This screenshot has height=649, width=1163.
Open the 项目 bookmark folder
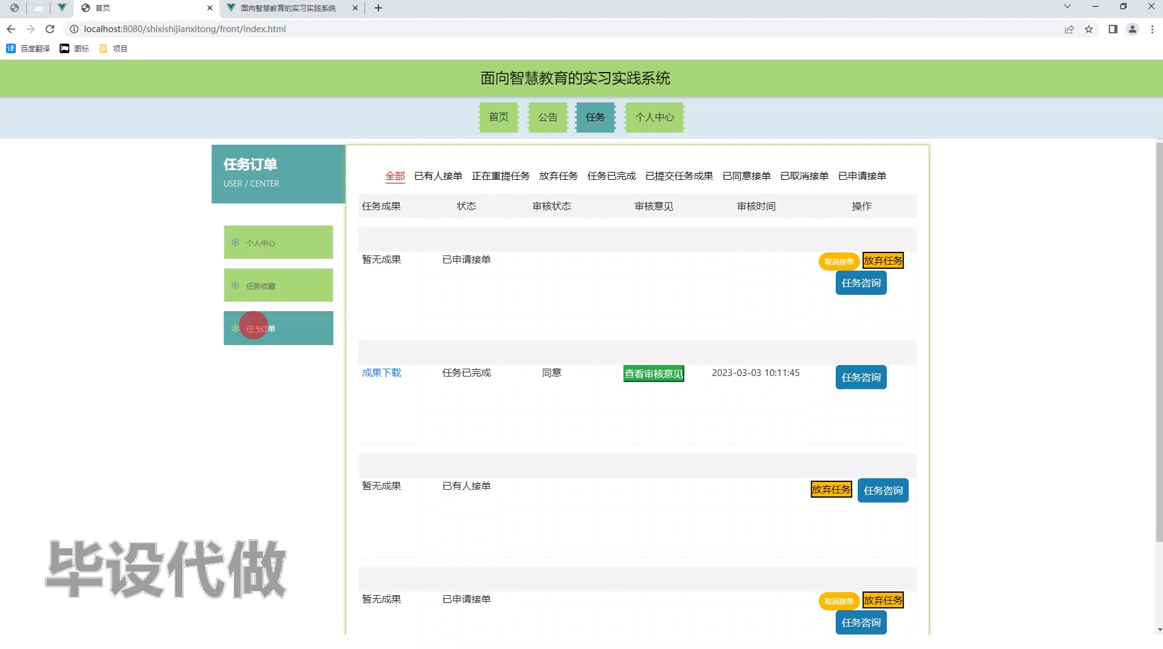(113, 48)
